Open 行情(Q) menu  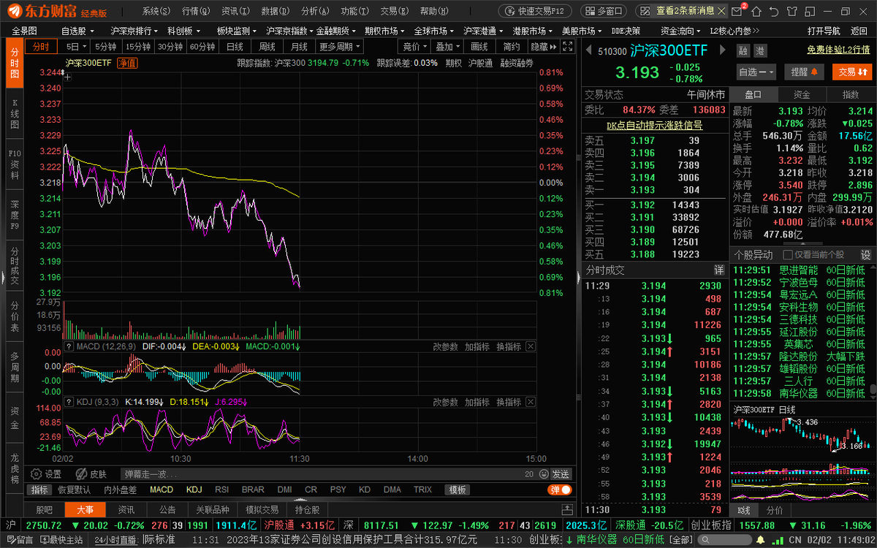click(195, 11)
